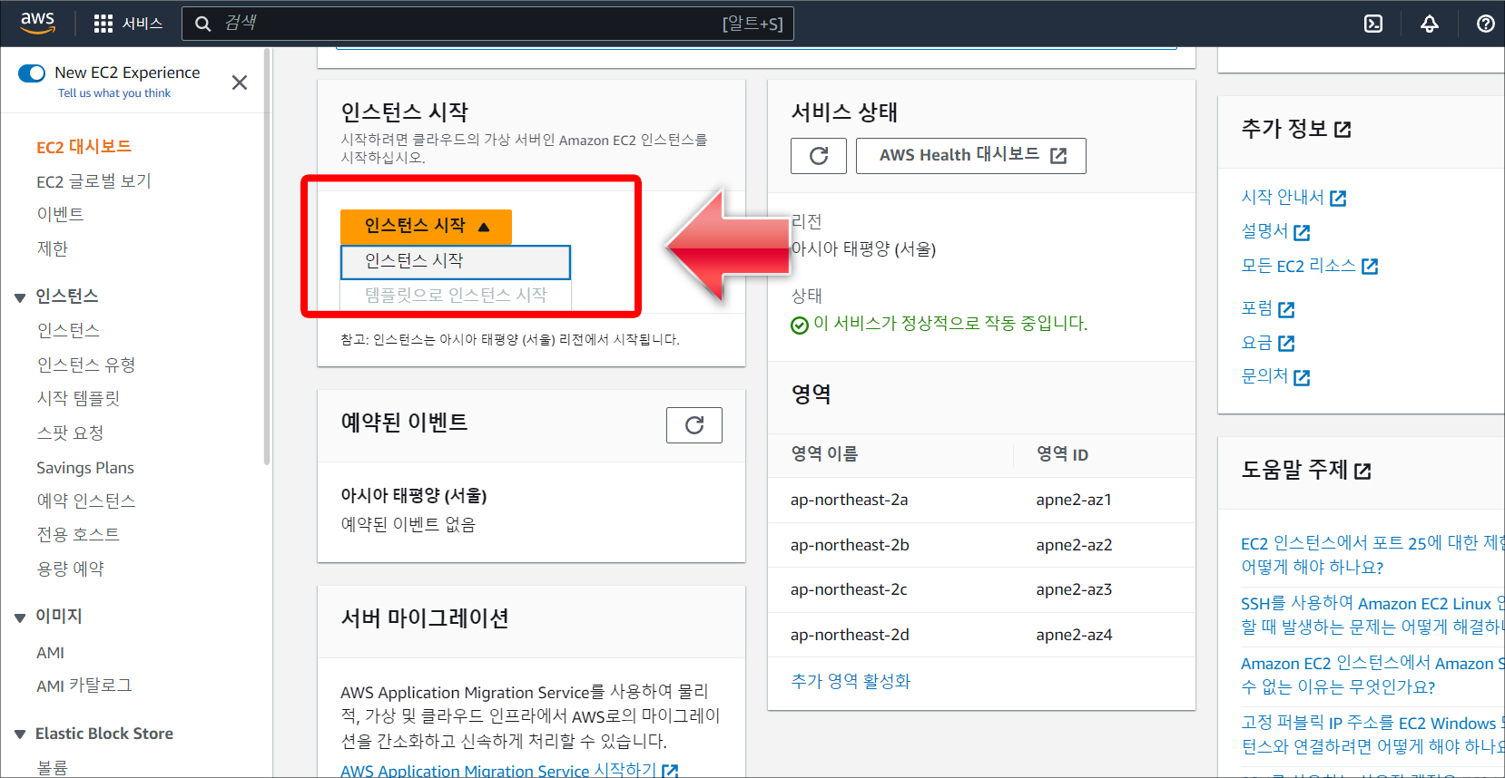Toggle the New EC2 Experience switch
1505x778 pixels.
[x=32, y=73]
